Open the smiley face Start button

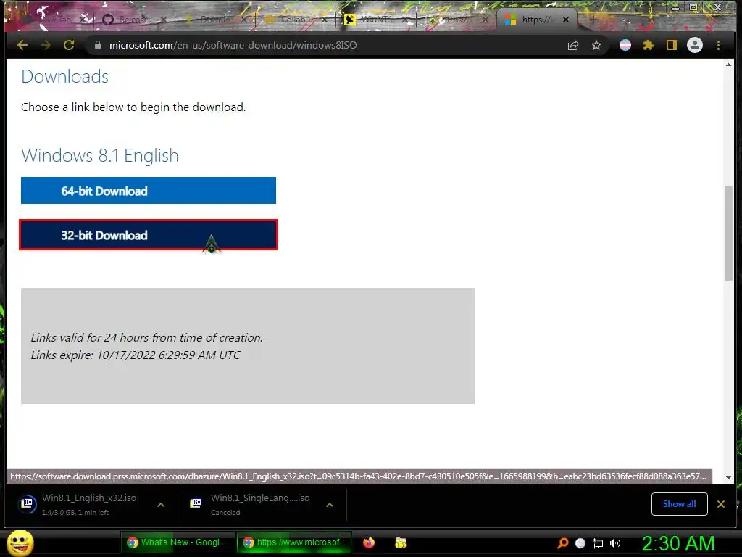[20, 542]
